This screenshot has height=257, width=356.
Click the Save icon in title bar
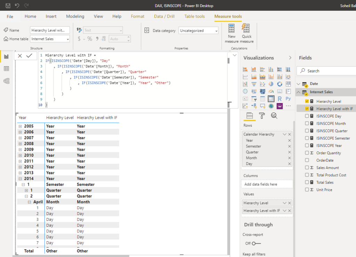(8, 6)
